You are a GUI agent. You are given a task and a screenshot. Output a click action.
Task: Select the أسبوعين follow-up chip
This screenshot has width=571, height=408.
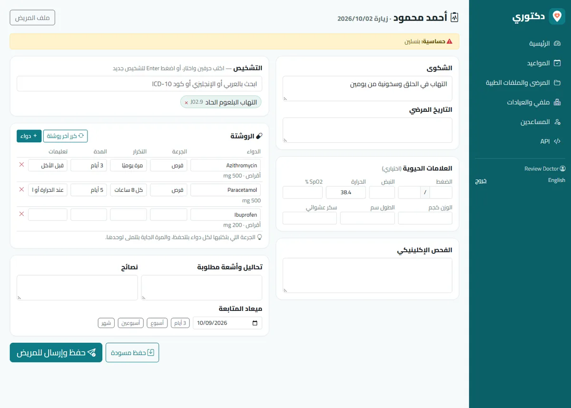pyautogui.click(x=130, y=323)
